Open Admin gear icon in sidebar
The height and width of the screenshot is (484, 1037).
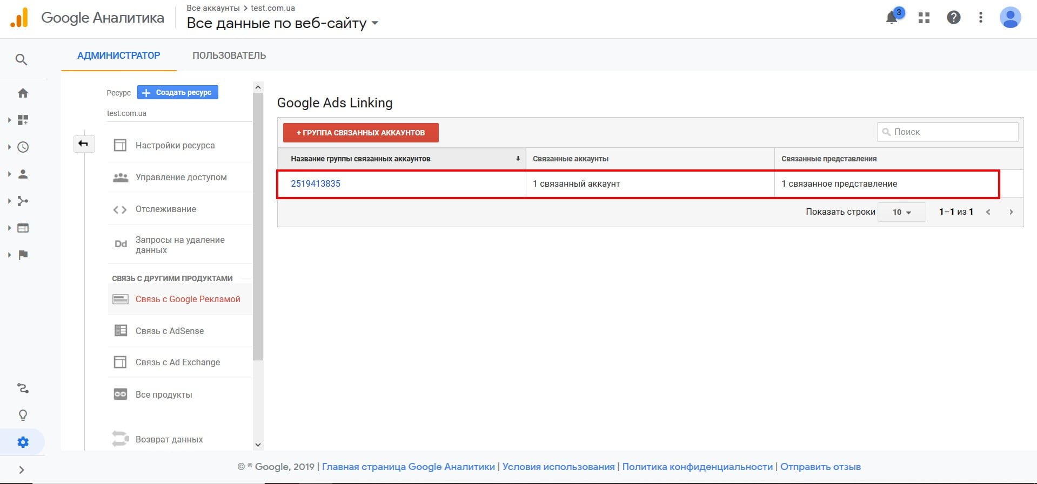[23, 442]
